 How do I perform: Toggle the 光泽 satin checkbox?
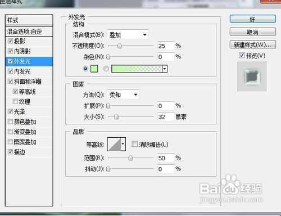click(10, 111)
